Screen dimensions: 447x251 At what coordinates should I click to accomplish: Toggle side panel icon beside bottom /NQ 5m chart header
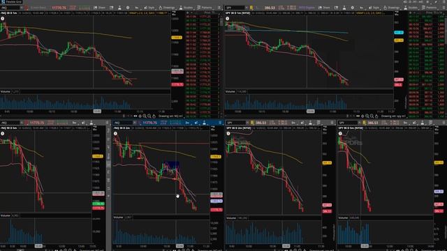pos(95,128)
